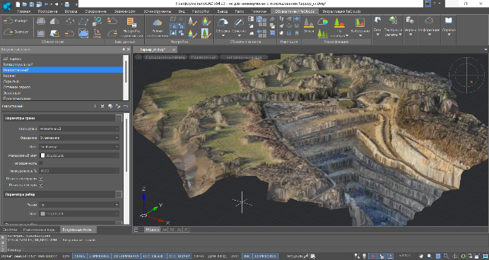Click the grey tree with brush icon
The width and height of the screenshot is (489, 260).
point(192,21)
